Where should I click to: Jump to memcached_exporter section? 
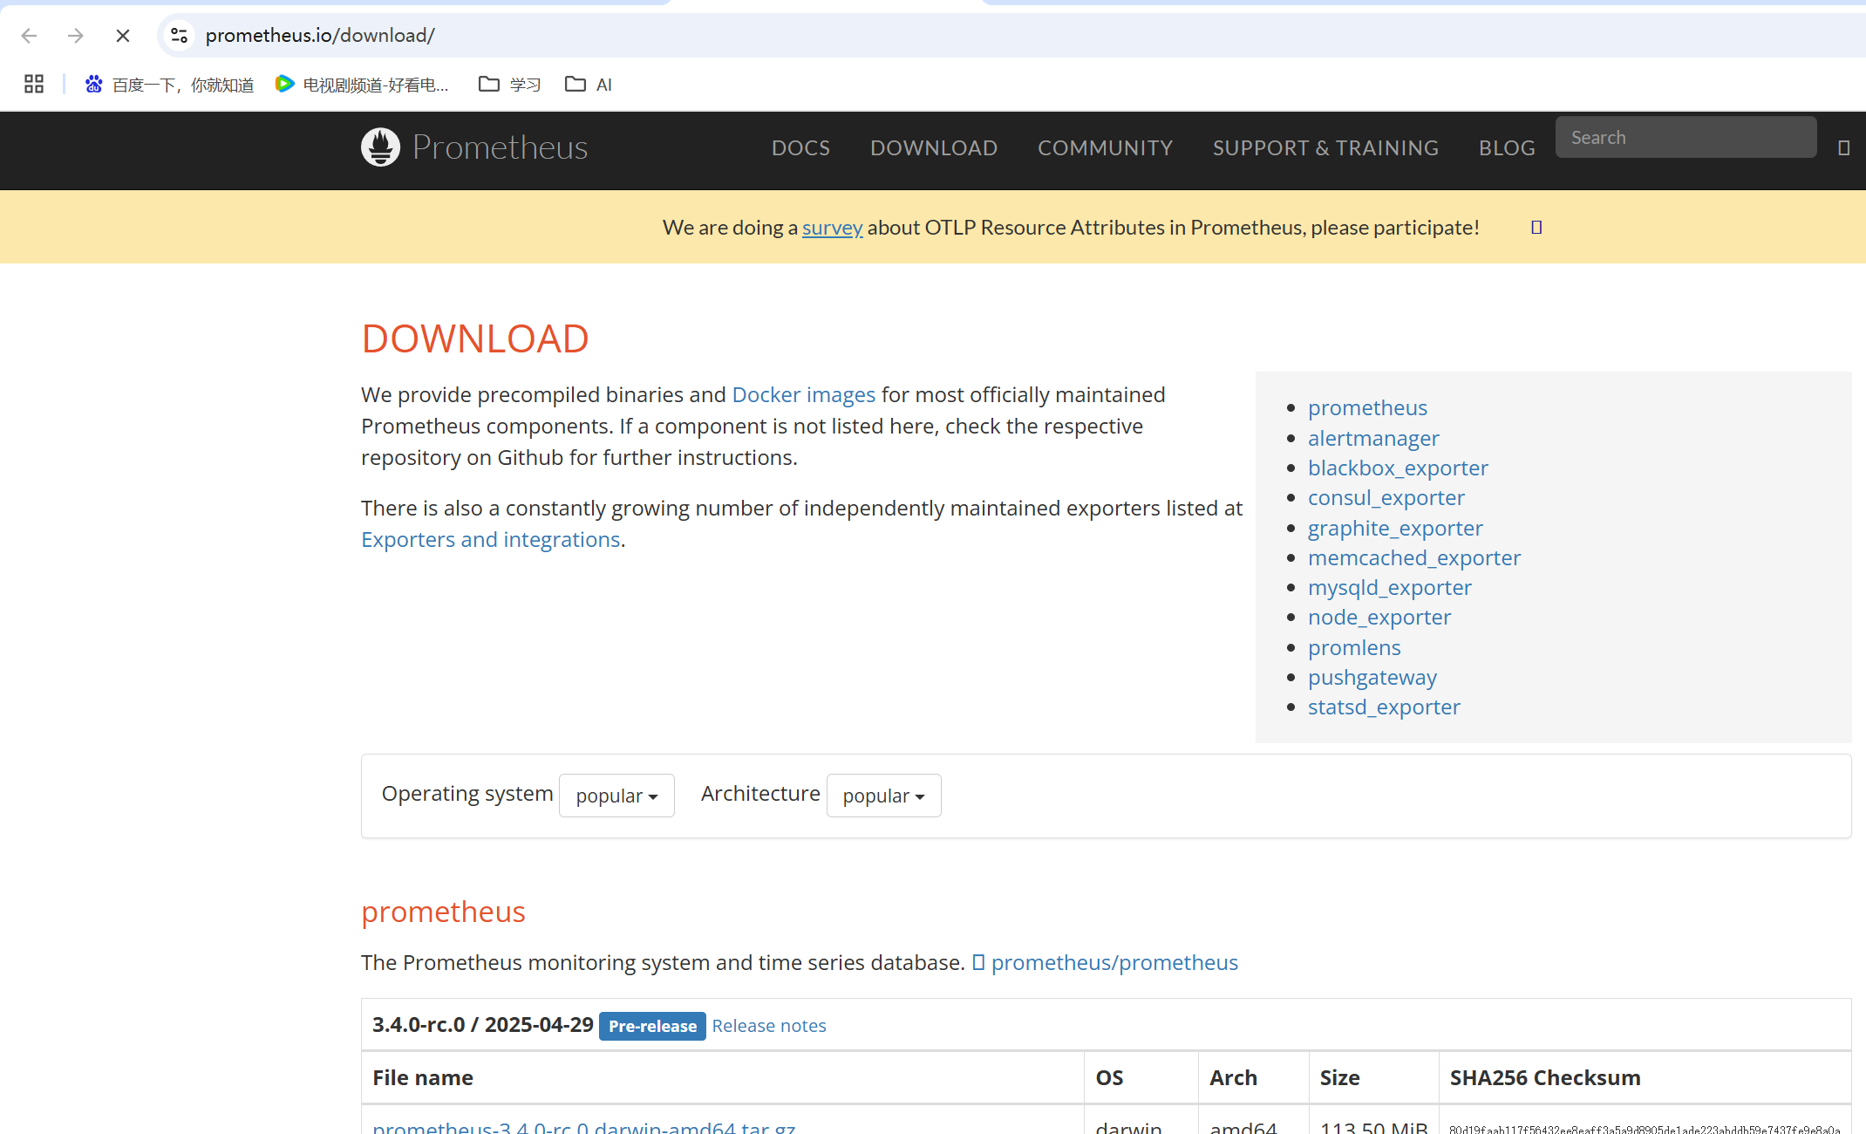pos(1414,558)
